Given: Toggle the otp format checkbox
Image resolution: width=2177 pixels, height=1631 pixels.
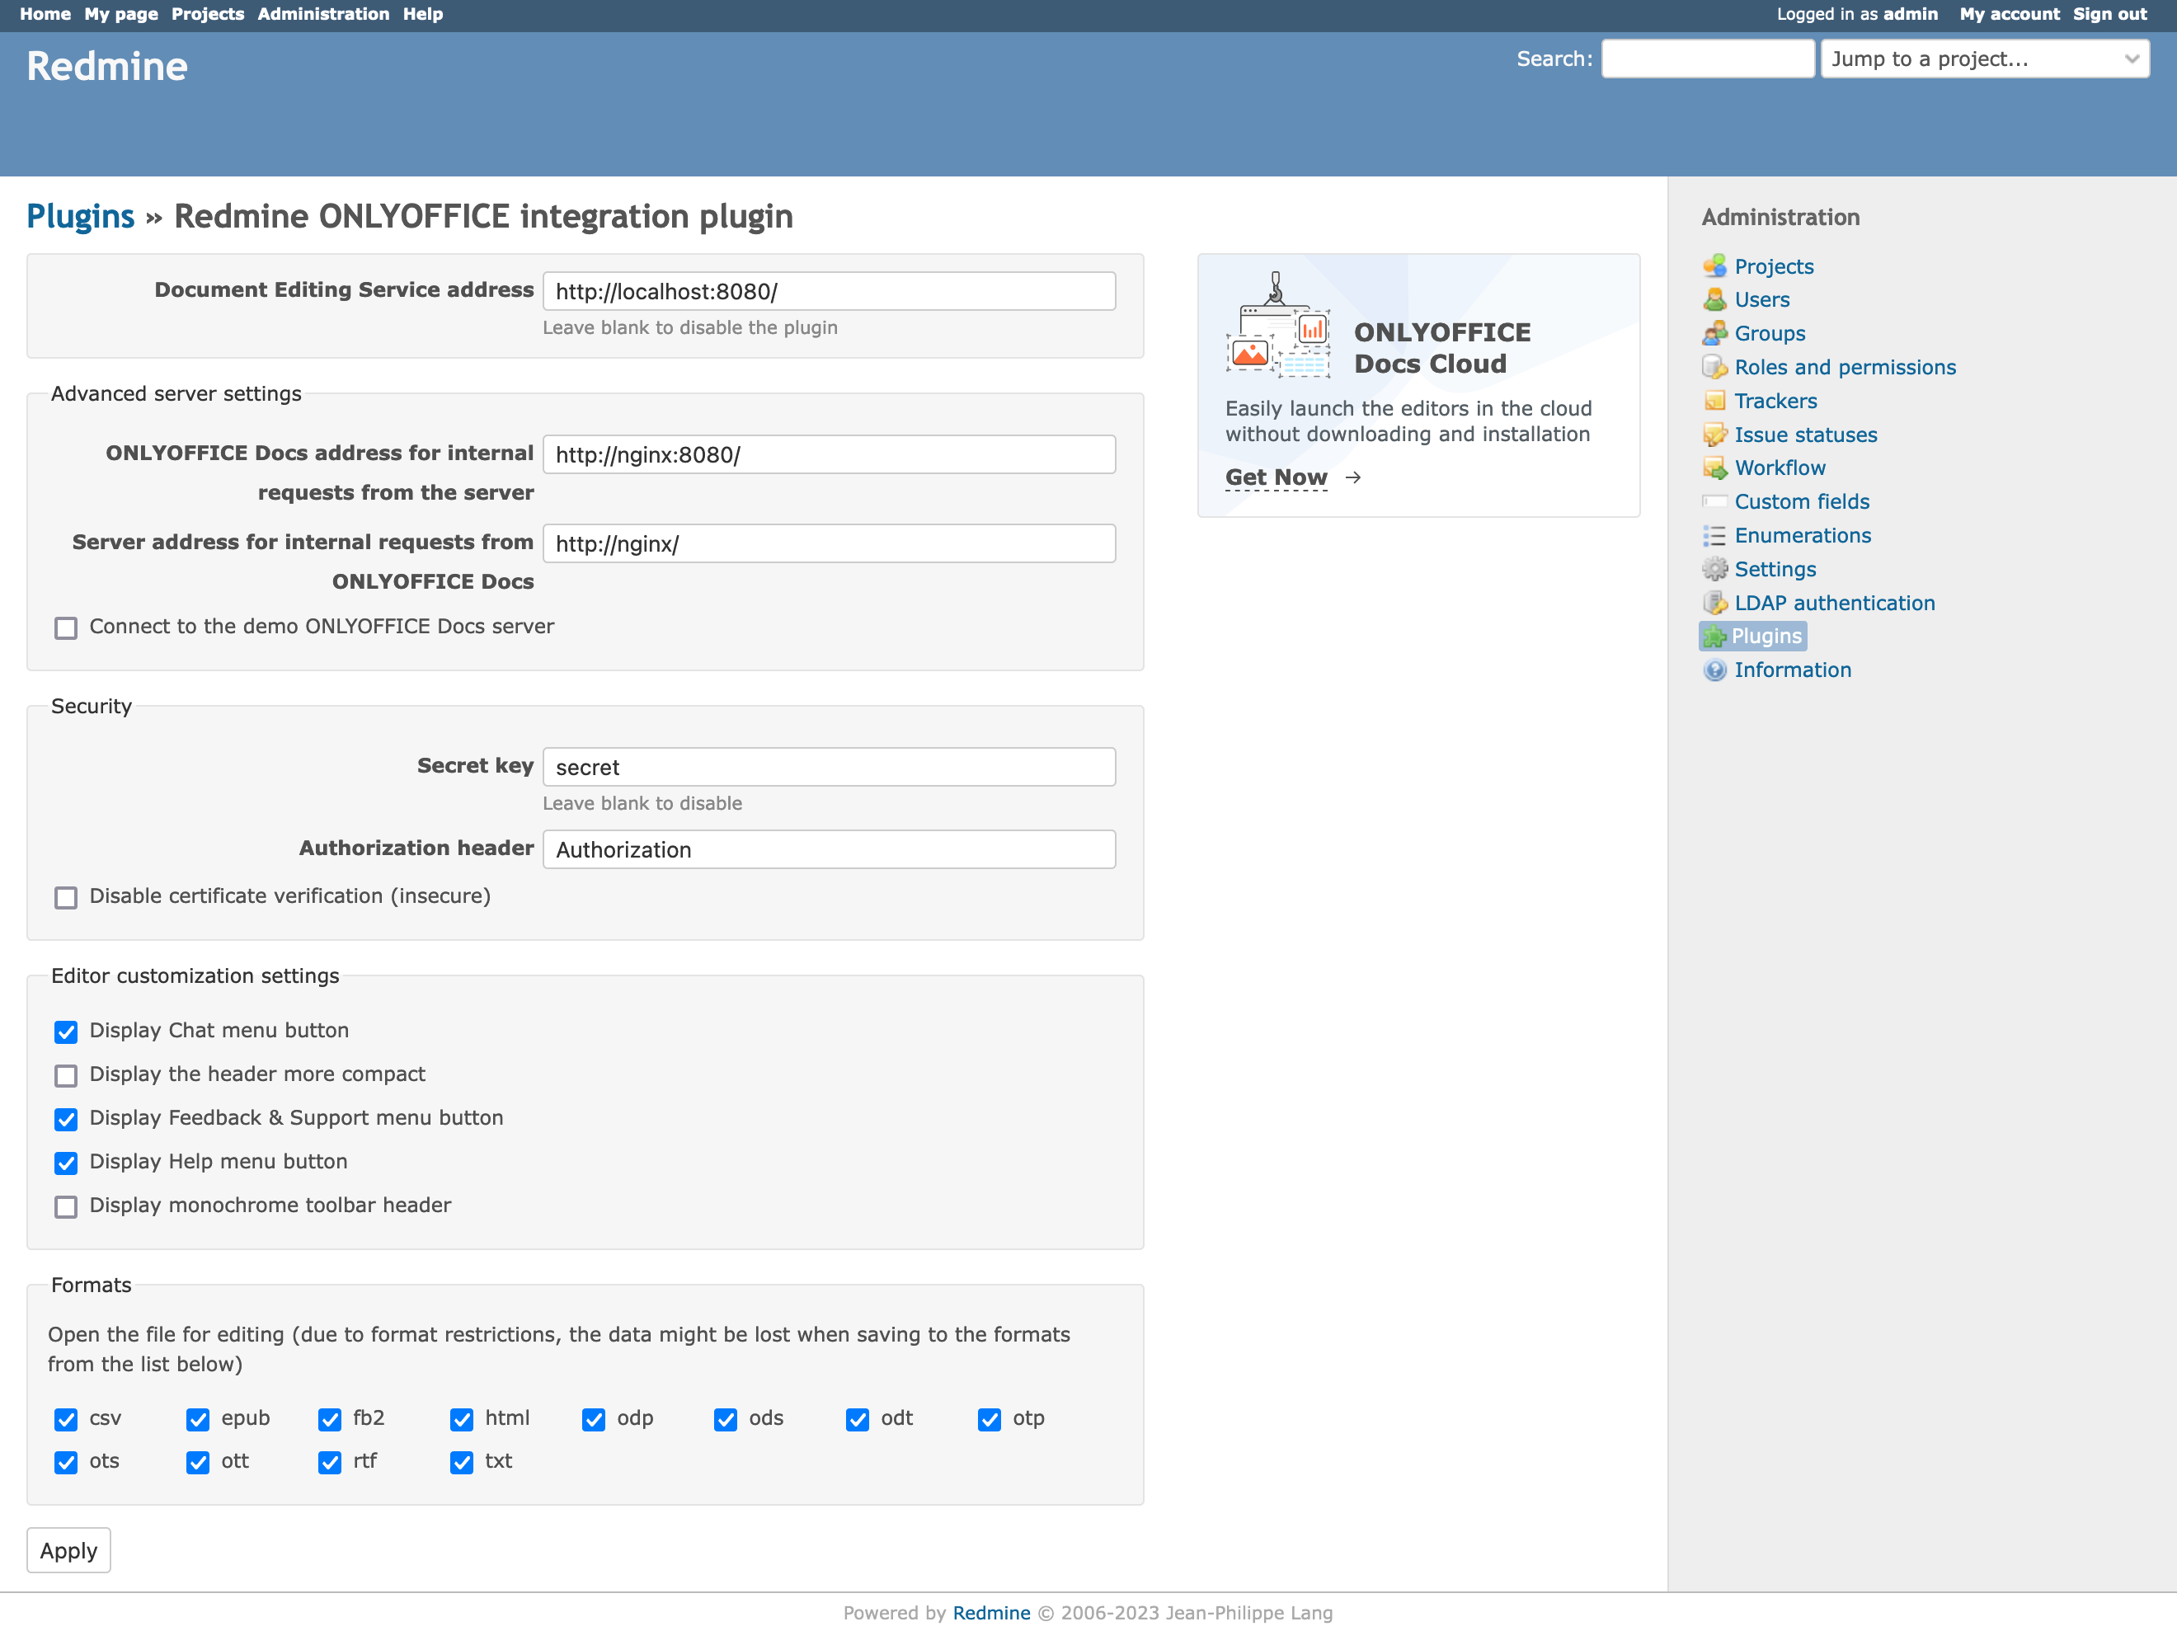Looking at the screenshot, I should [989, 1419].
